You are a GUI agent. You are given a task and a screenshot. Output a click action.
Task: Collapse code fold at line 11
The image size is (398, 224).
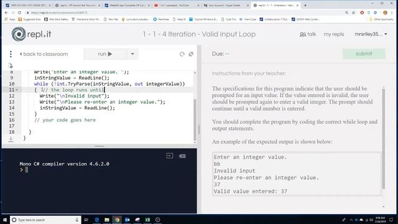click(17, 90)
